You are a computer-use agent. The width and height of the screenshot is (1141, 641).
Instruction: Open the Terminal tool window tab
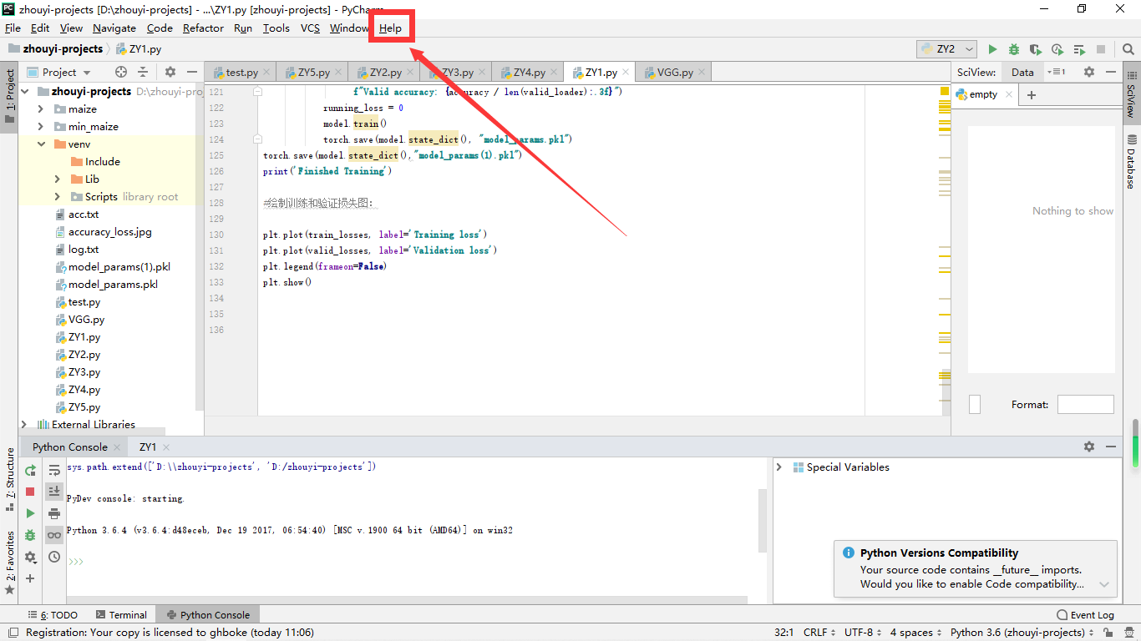coord(121,614)
